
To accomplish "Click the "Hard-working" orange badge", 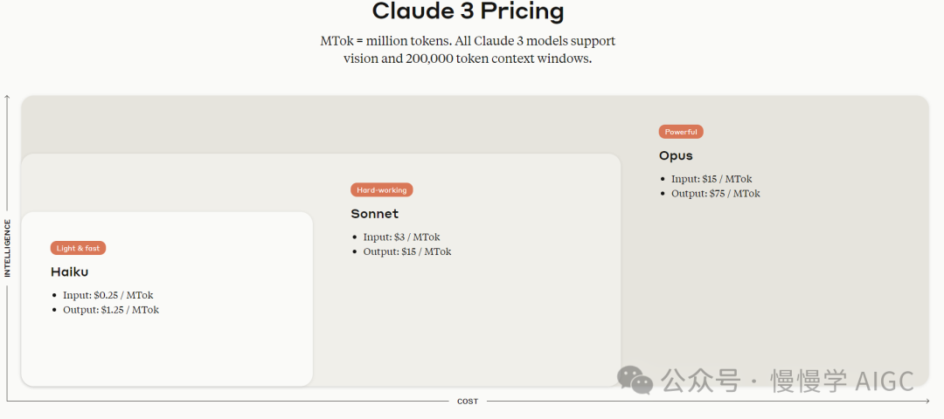I will (382, 189).
